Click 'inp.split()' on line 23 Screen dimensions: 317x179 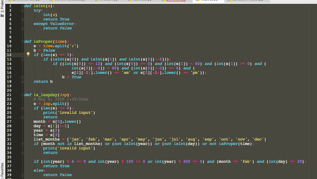pyautogui.click(x=56, y=104)
